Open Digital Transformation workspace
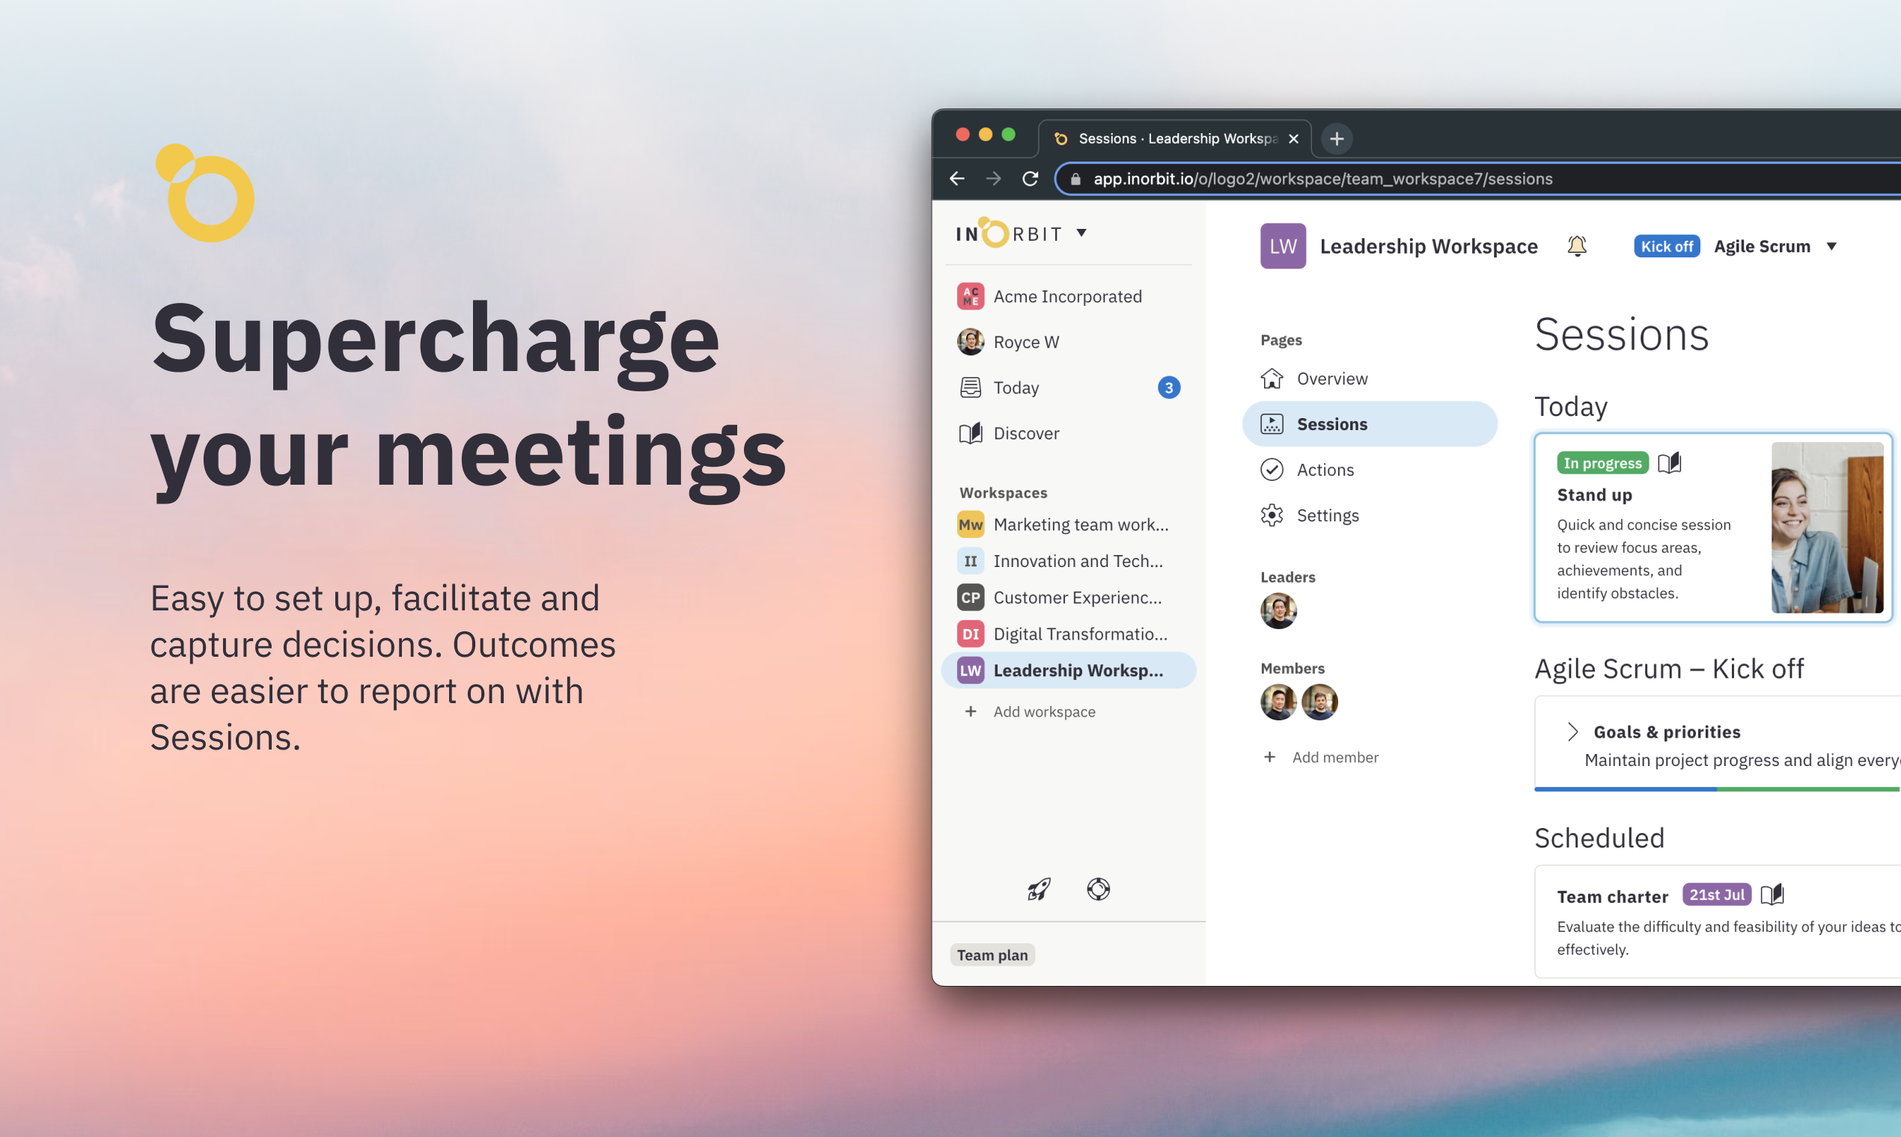1901x1137 pixels. (x=1068, y=634)
